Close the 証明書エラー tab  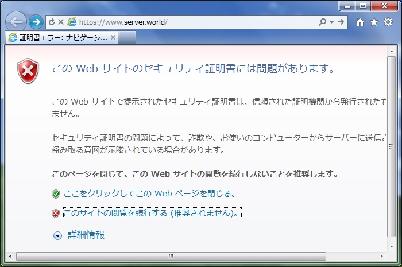click(x=113, y=37)
